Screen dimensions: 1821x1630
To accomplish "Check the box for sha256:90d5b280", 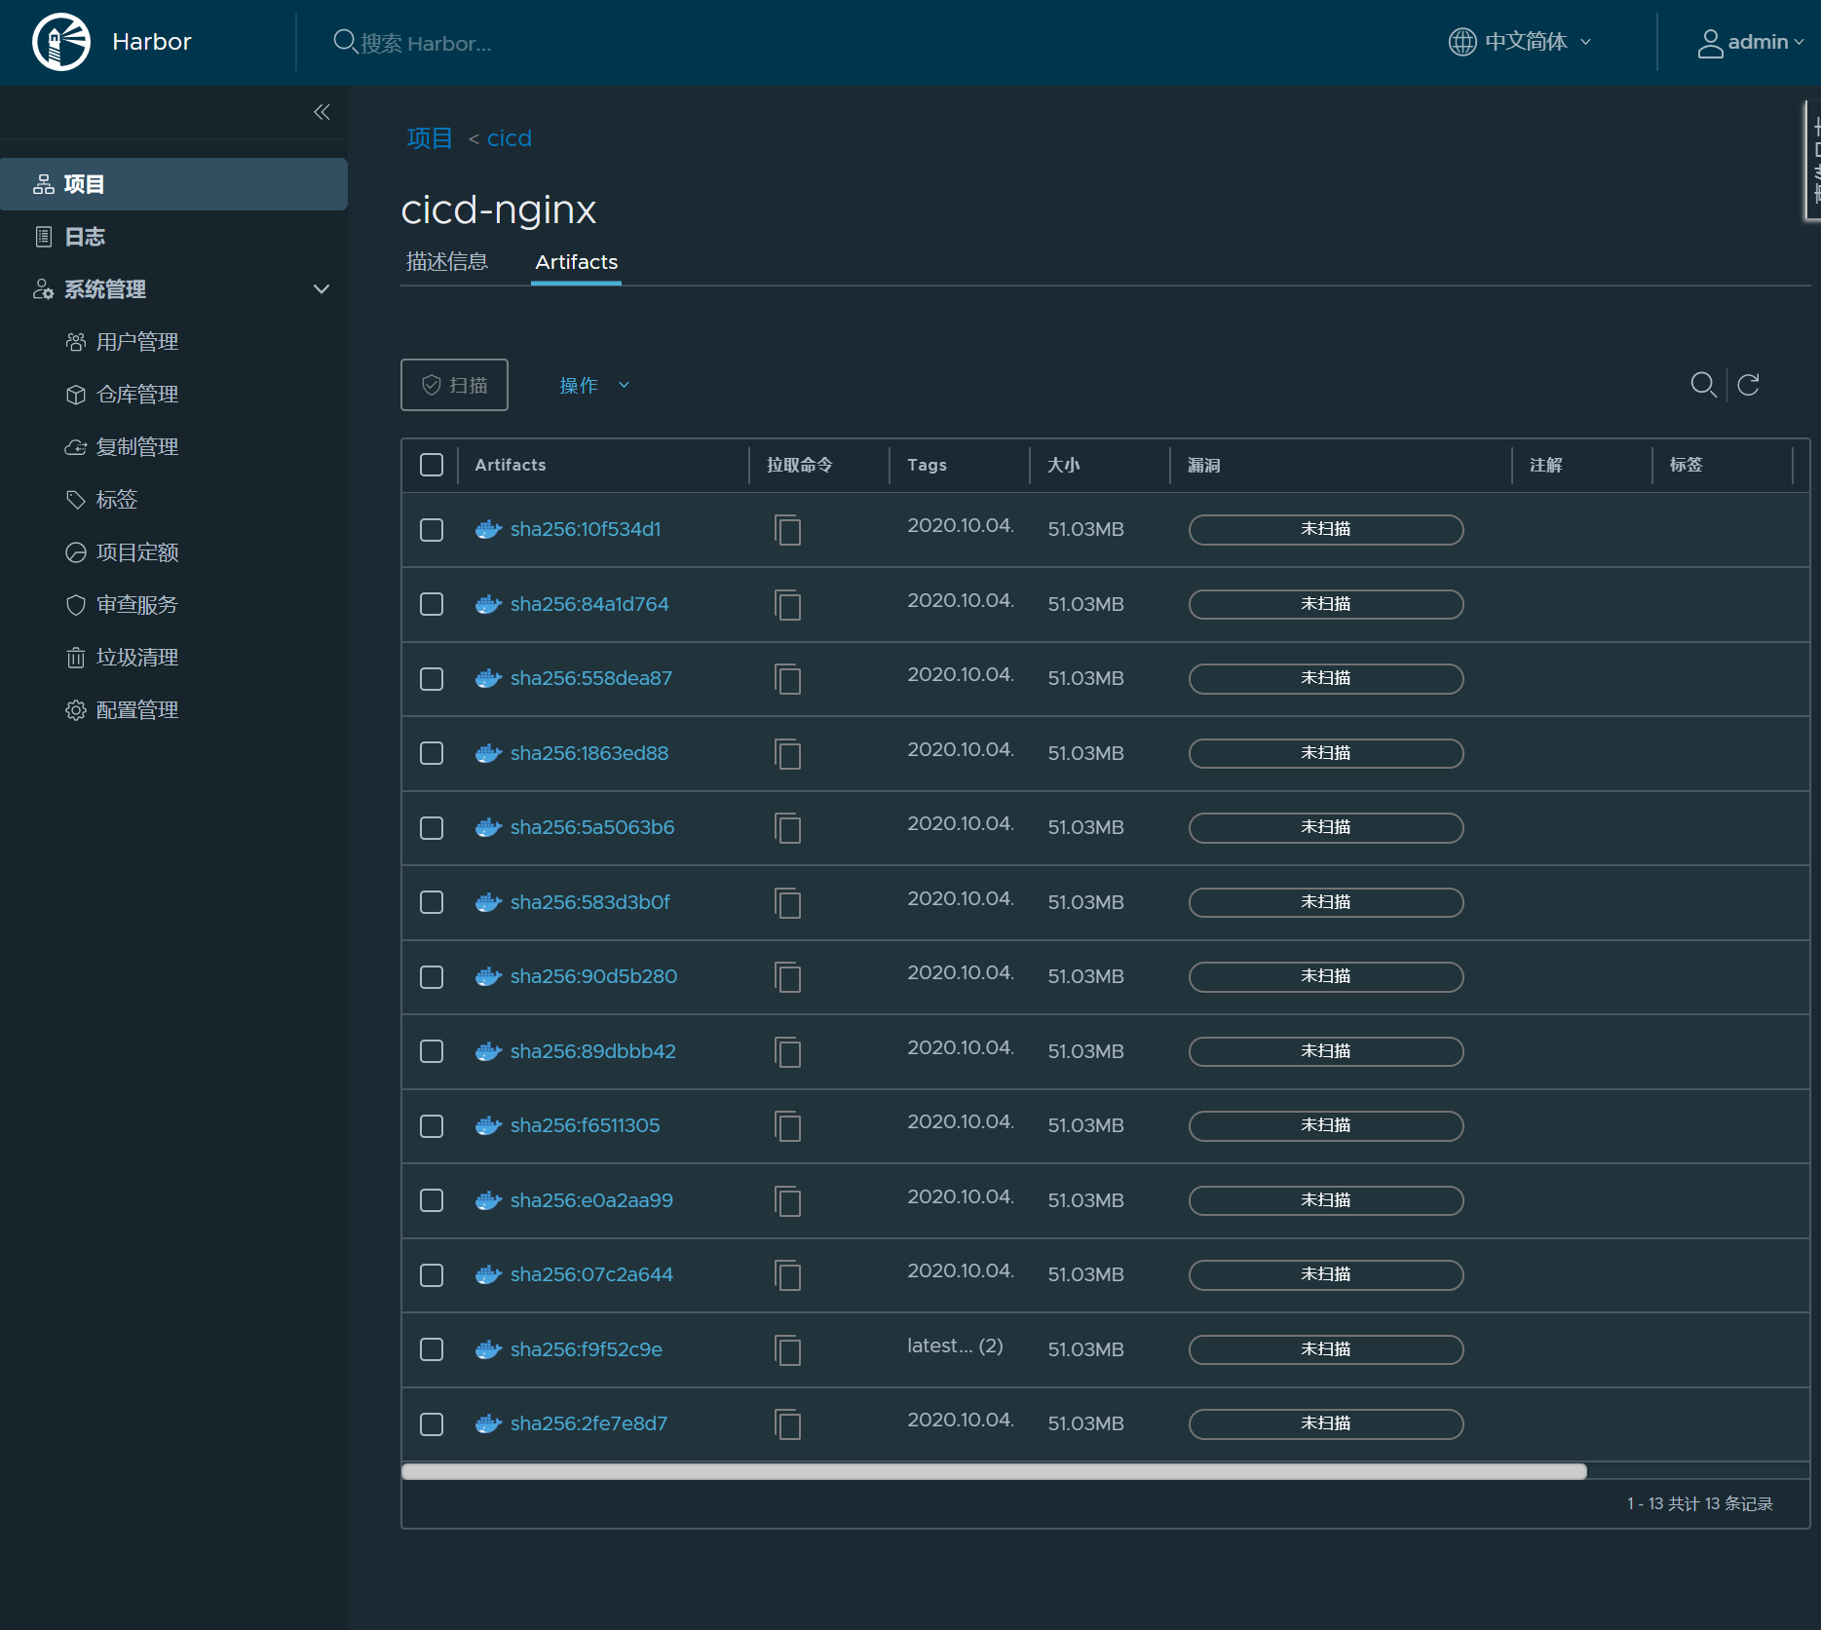I will 432,976.
